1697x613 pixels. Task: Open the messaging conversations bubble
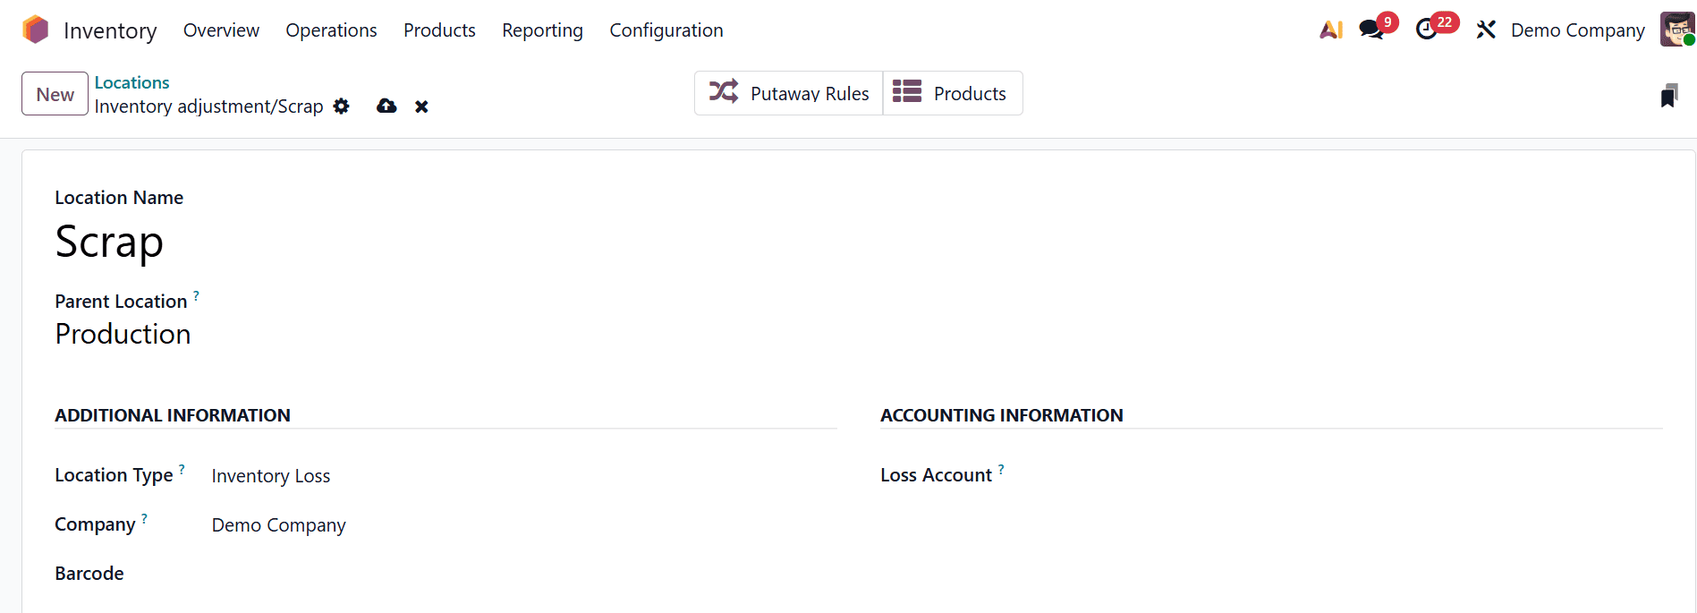[1371, 30]
